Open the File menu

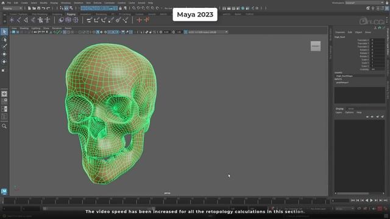pos(9,2)
